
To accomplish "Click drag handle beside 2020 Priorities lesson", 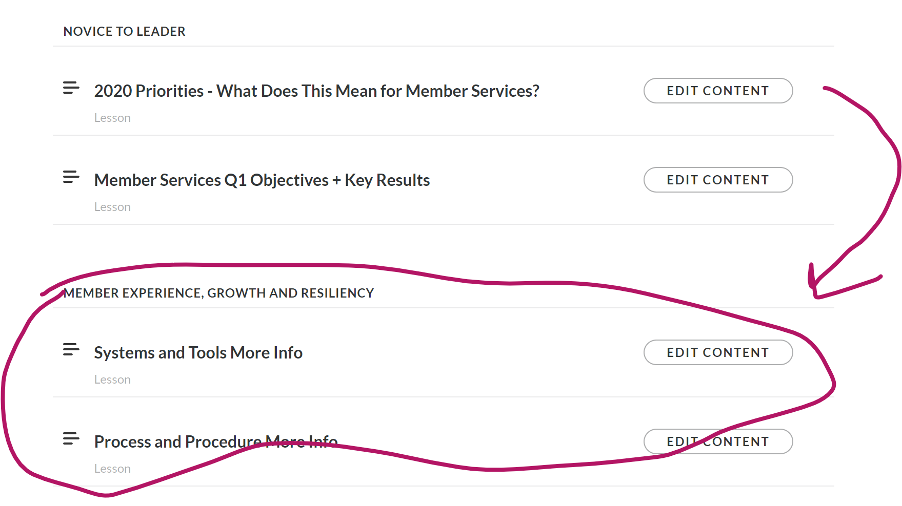I will tap(71, 88).
